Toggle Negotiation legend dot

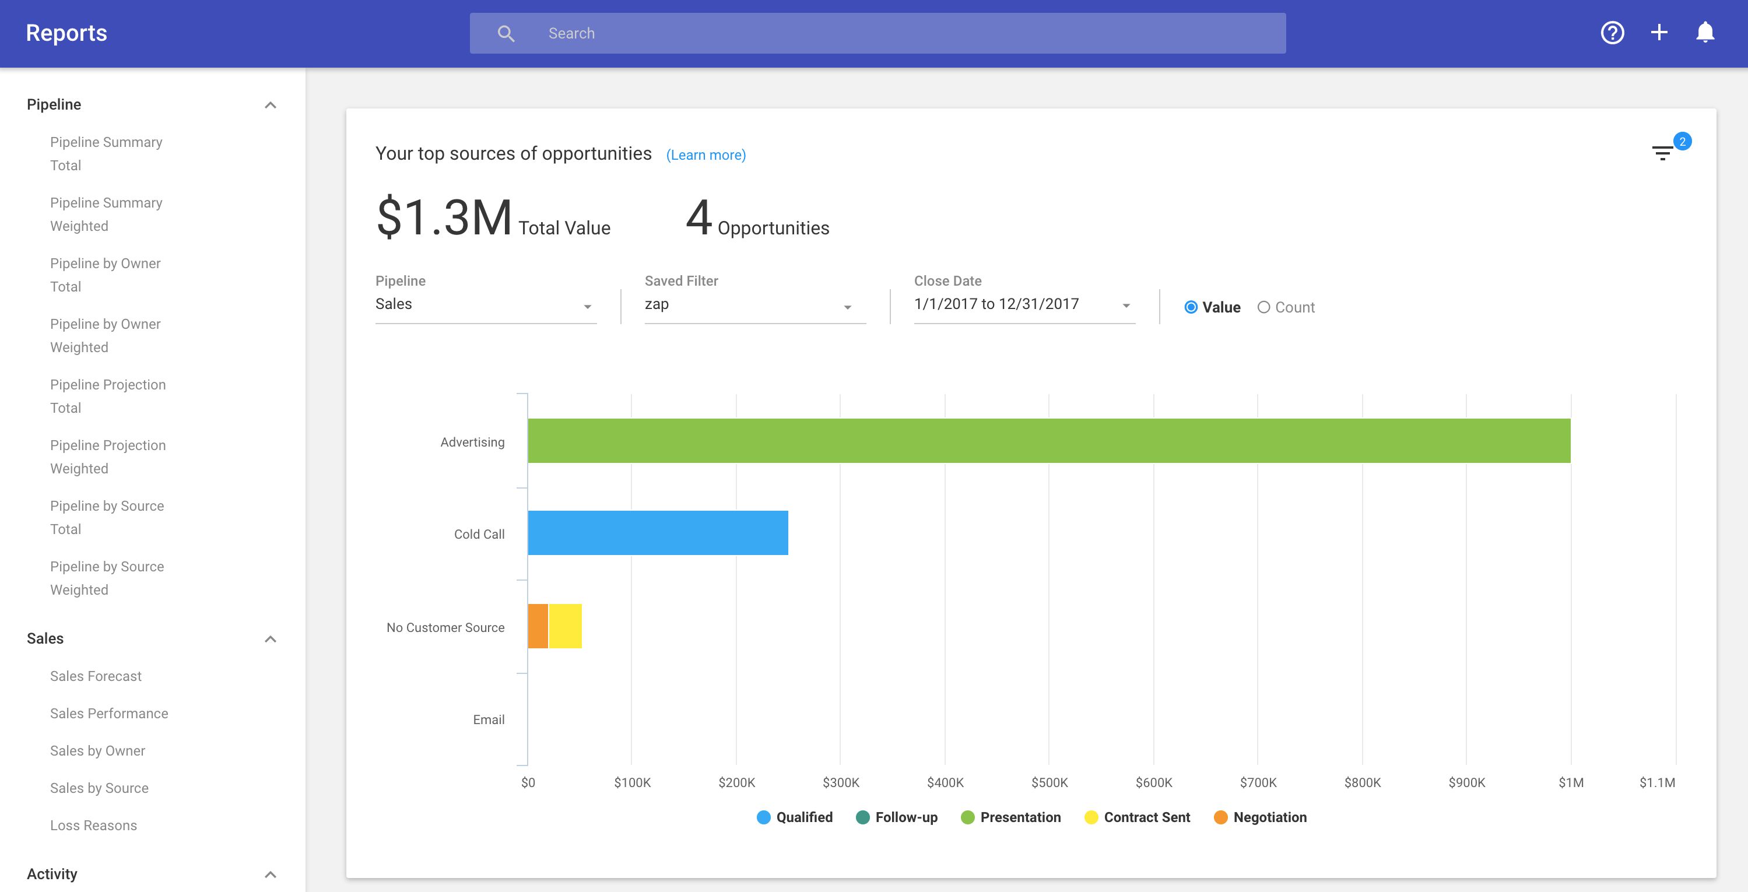(1220, 817)
